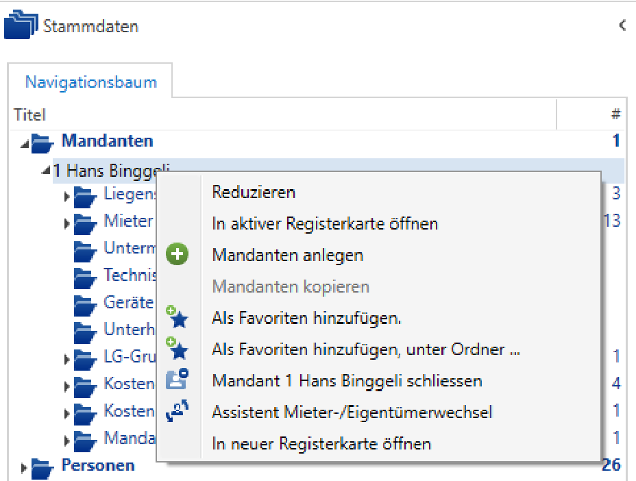Image resolution: width=636 pixels, height=481 pixels.
Task: Choose Reduzieren from the context menu
Action: point(254,193)
